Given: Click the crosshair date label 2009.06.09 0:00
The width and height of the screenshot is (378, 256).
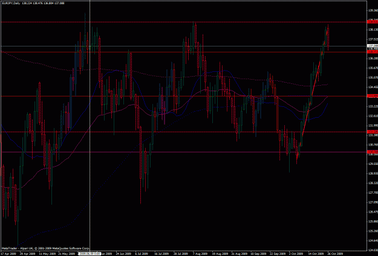Looking at the screenshot, I should (x=90, y=254).
